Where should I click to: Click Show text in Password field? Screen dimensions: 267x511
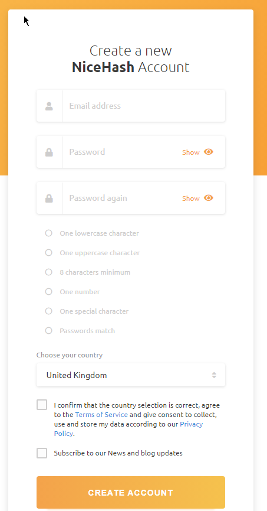191,152
